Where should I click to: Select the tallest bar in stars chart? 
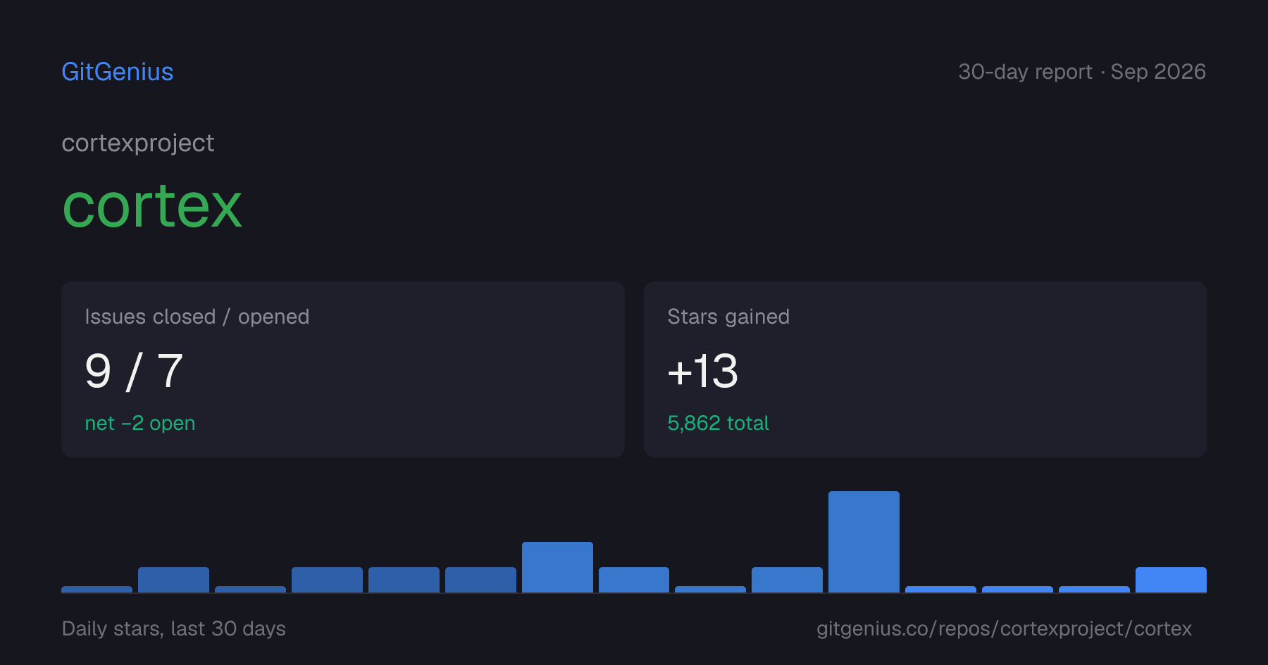click(x=864, y=542)
